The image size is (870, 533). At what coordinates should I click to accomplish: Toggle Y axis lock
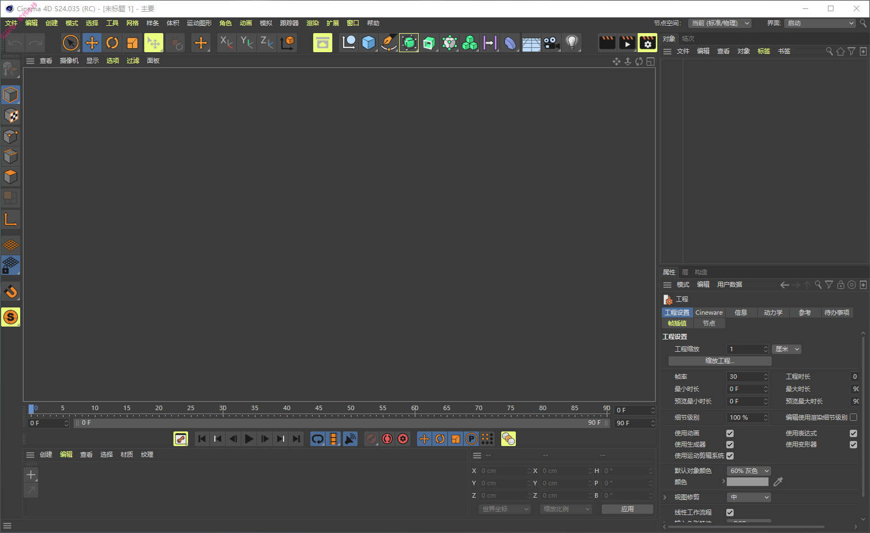[x=246, y=43]
